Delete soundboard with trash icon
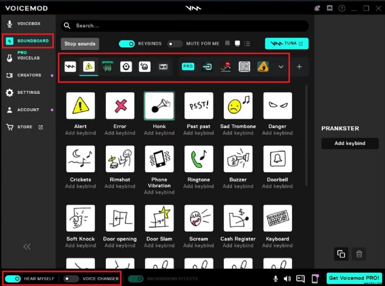Viewport: 385px width, 286px height. tap(359, 254)
